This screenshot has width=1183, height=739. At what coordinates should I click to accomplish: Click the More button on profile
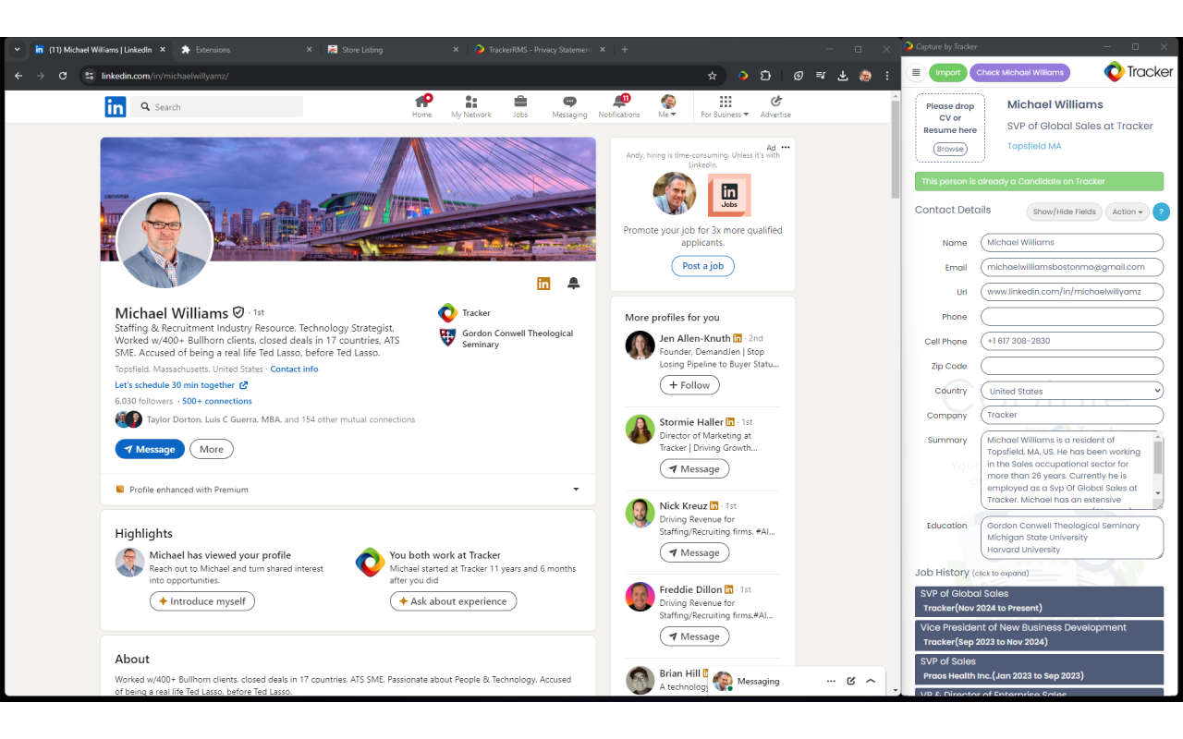[x=212, y=449]
